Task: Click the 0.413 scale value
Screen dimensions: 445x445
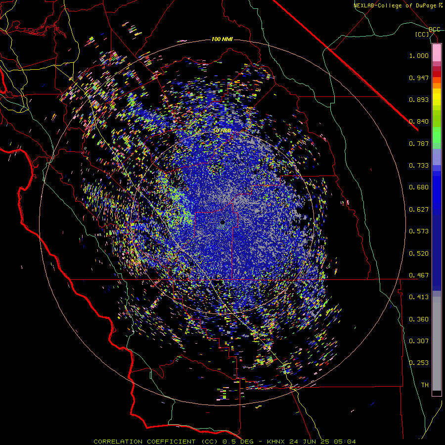Action: click(x=419, y=297)
